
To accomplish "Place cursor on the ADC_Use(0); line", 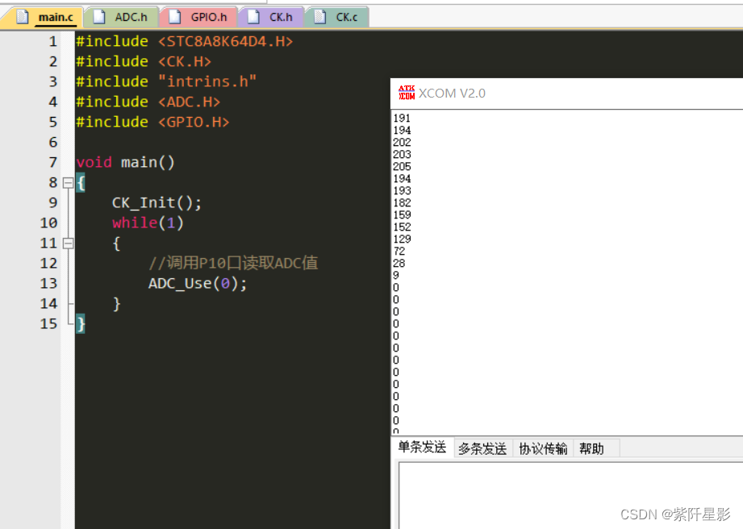I will [197, 283].
